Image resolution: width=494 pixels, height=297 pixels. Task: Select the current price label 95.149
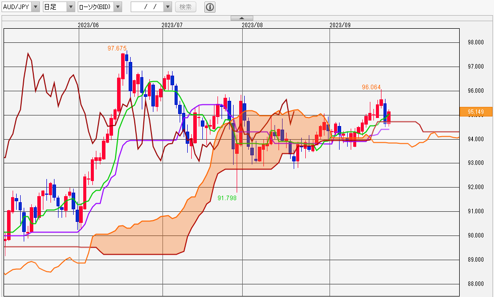pyautogui.click(x=476, y=111)
